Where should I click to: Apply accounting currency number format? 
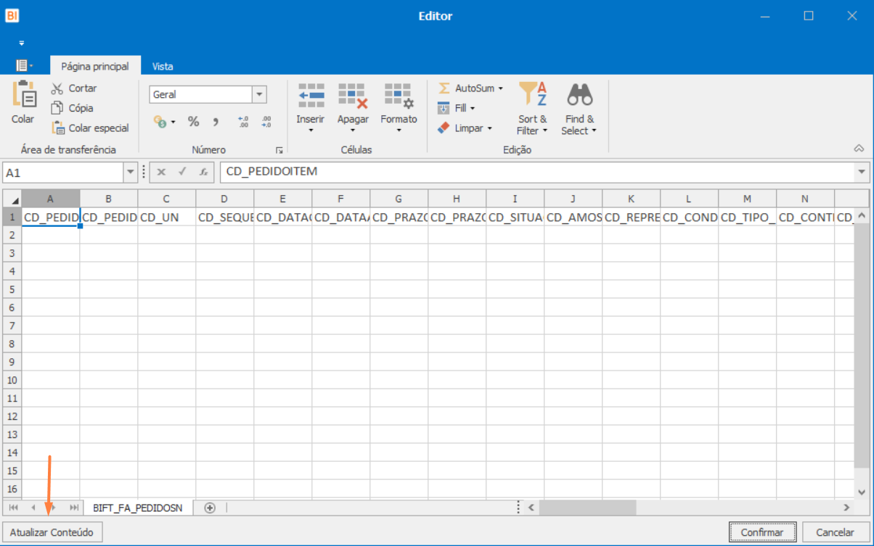point(160,122)
